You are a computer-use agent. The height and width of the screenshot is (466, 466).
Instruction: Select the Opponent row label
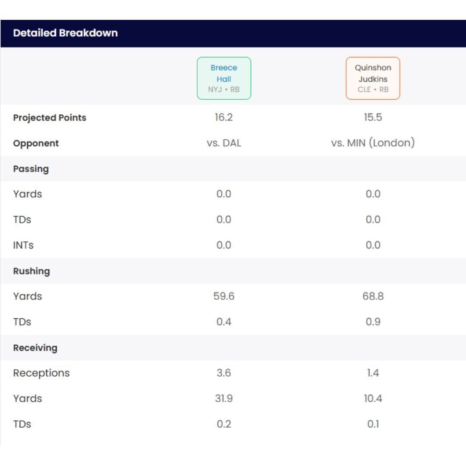coord(36,143)
